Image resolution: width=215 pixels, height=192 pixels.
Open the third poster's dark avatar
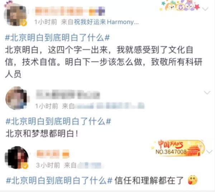[x=16, y=157]
